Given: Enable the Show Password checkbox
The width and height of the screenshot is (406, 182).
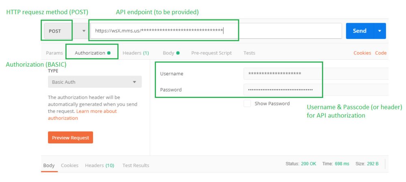Looking at the screenshot, I should click(247, 104).
